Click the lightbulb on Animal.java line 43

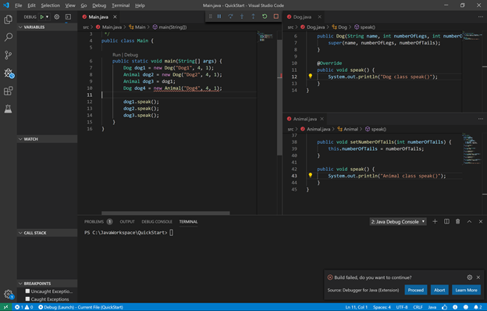pyautogui.click(x=311, y=175)
